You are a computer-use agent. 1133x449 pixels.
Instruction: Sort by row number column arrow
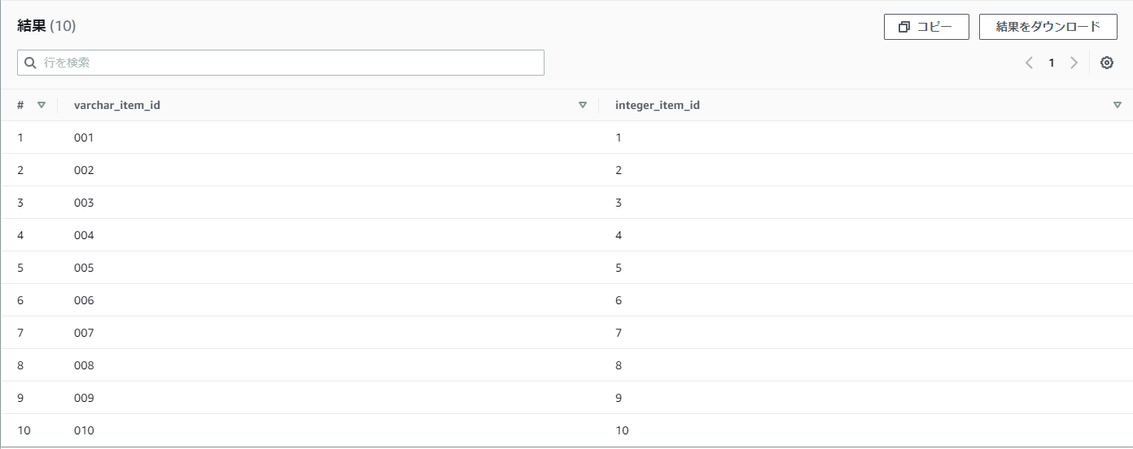pyautogui.click(x=42, y=105)
